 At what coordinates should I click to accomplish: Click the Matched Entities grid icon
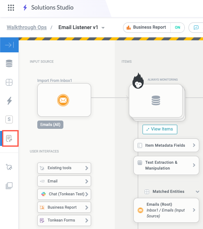click(147, 192)
